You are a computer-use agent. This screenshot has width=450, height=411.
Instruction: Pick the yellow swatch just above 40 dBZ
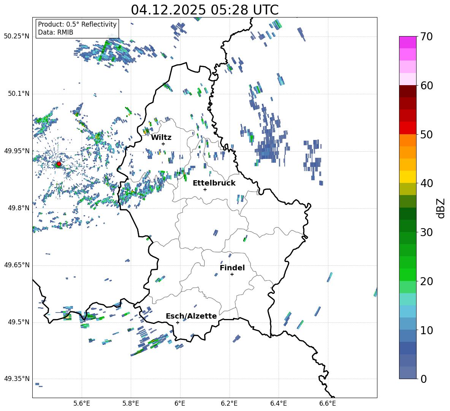click(408, 177)
